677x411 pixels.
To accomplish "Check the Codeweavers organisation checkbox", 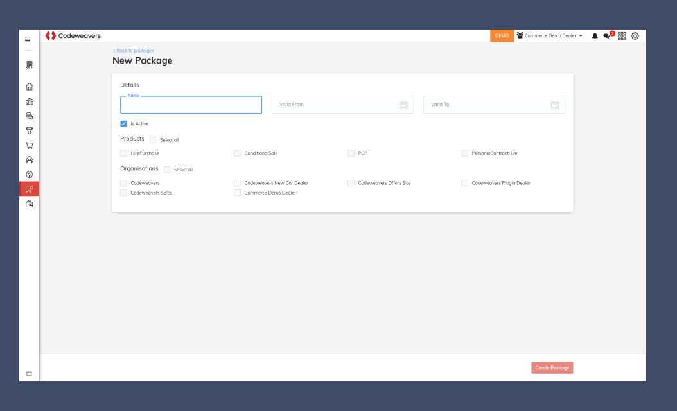I will (x=123, y=183).
